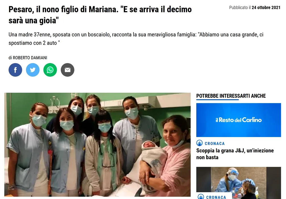Click the article subtitle about 37enne mother
The height and width of the screenshot is (199, 286).
pyautogui.click(x=136, y=39)
